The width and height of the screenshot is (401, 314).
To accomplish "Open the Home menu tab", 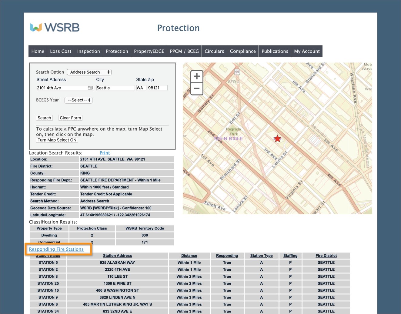I will pos(38,51).
